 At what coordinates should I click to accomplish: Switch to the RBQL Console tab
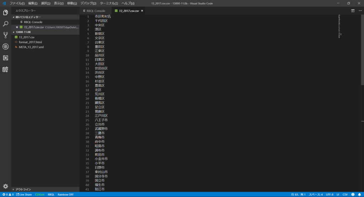[x=95, y=11]
